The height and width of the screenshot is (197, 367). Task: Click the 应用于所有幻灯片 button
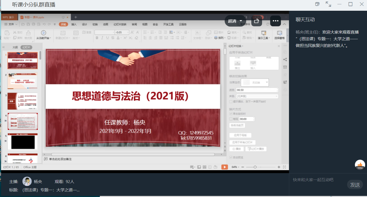point(242,143)
